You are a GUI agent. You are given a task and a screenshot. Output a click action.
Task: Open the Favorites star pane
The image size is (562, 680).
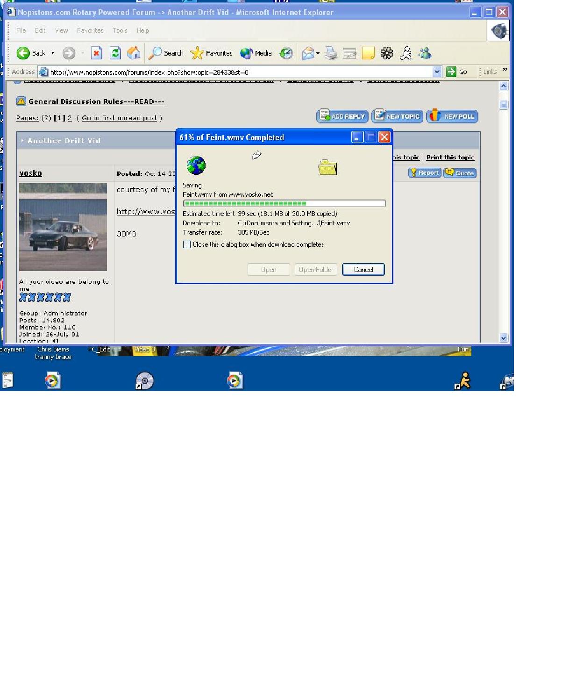pyautogui.click(x=211, y=53)
